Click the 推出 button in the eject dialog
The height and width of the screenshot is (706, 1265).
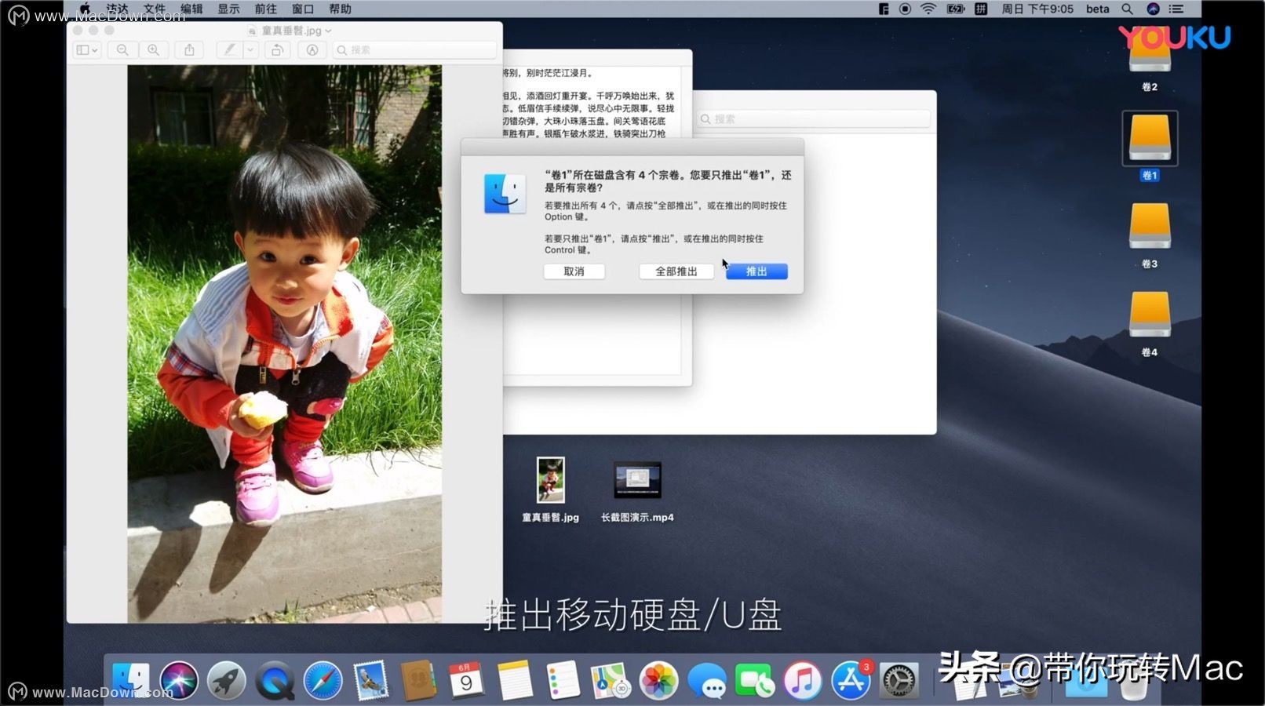point(755,271)
